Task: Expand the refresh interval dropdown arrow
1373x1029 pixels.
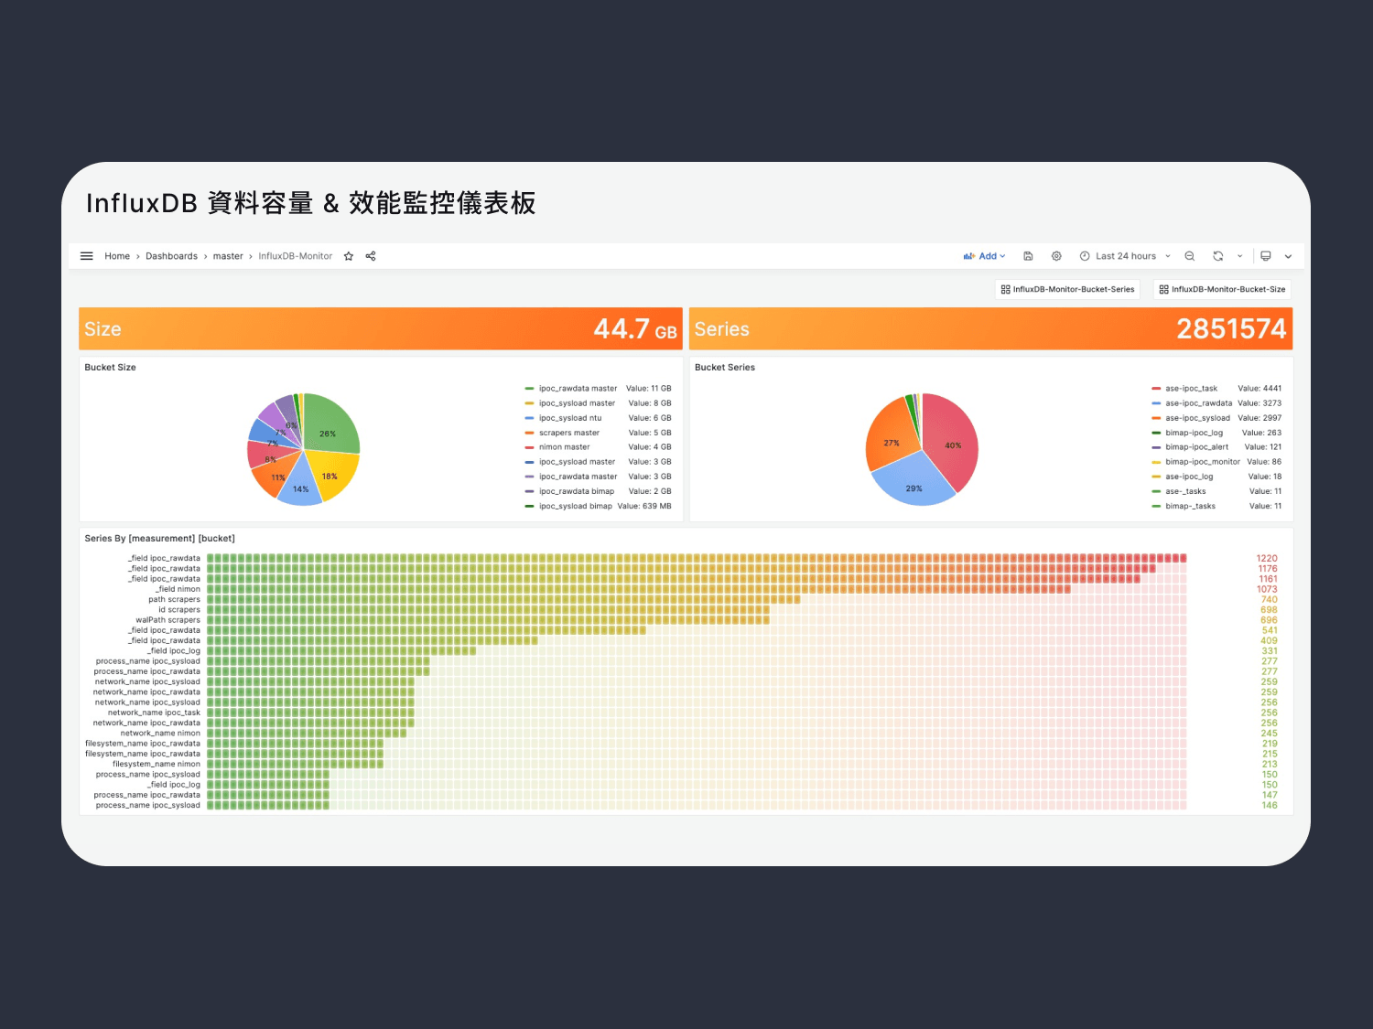Action: tap(1240, 256)
